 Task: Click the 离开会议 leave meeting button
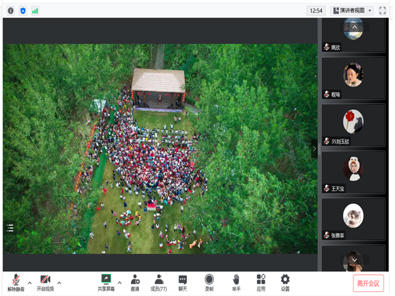(x=368, y=283)
